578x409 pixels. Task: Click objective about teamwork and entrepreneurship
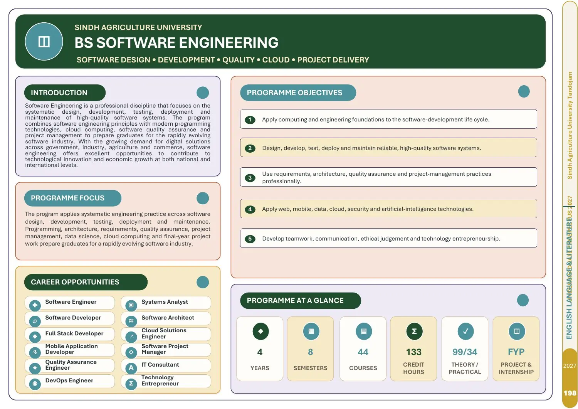tap(381, 239)
